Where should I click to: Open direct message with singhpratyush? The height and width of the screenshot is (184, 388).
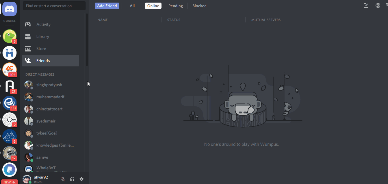51,85
